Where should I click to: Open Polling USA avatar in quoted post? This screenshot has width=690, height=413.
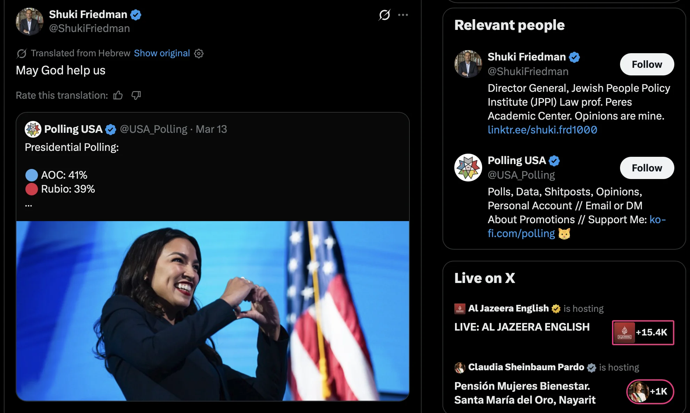click(33, 129)
